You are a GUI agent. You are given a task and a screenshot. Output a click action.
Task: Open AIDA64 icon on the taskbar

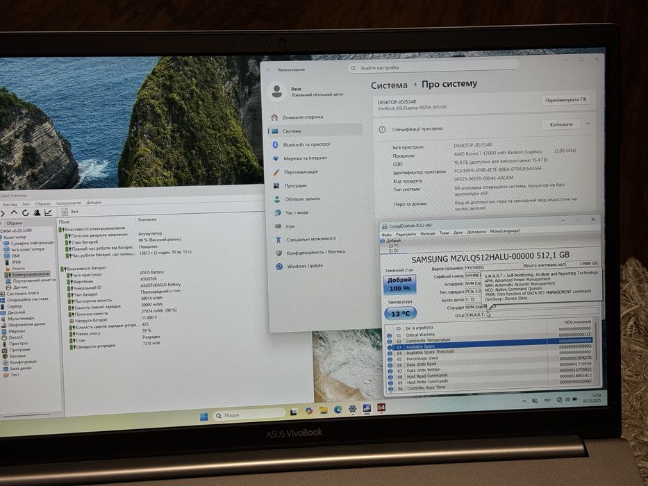pyautogui.click(x=381, y=408)
